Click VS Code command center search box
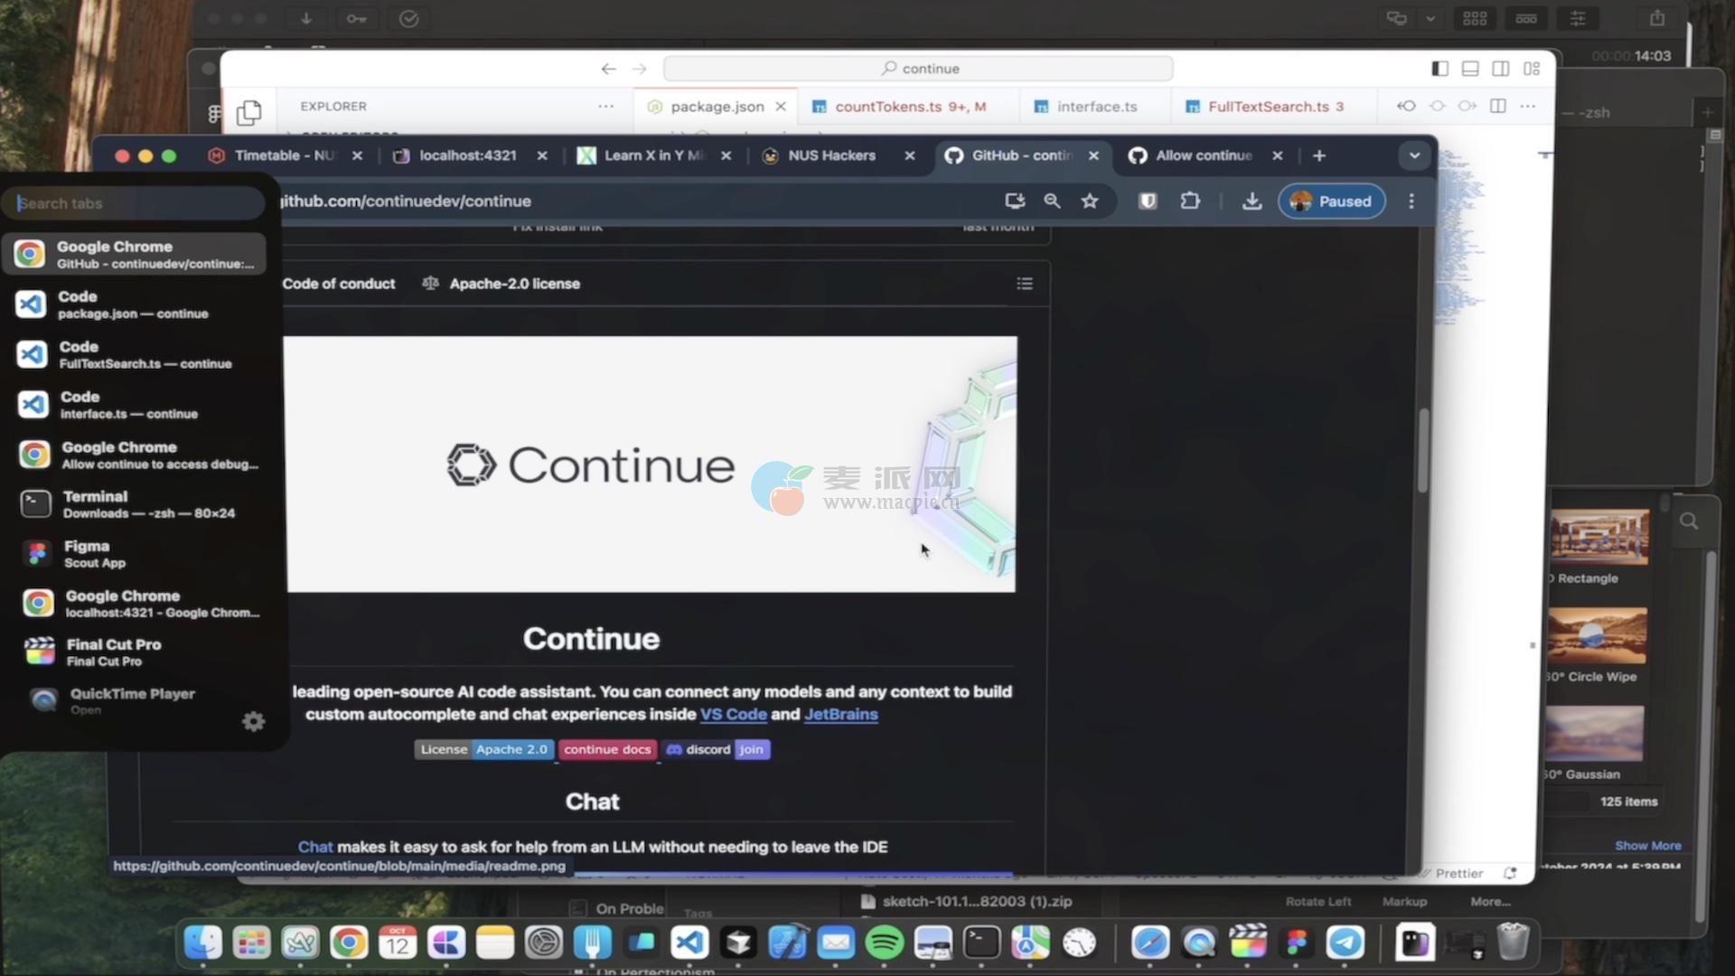Image resolution: width=1735 pixels, height=976 pixels. click(918, 69)
